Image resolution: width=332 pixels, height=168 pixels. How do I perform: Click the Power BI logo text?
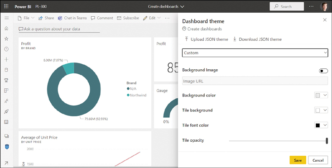coord(23,6)
